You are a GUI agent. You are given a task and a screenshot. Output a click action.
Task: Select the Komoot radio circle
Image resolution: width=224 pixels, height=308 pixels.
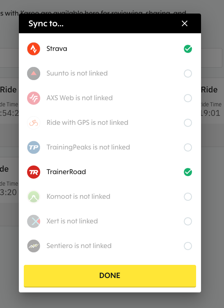[188, 197]
